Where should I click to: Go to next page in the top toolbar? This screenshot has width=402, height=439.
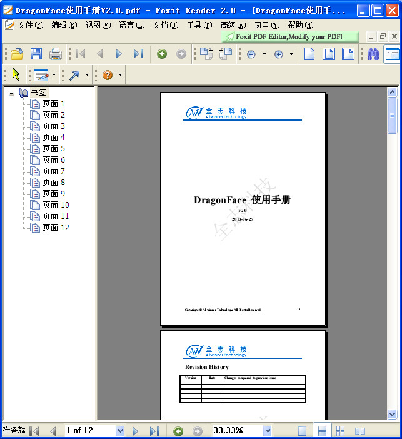[119, 54]
